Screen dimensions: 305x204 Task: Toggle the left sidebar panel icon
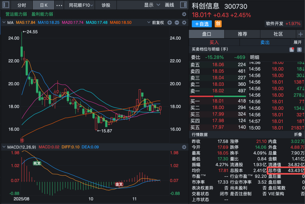click(x=6, y=5)
